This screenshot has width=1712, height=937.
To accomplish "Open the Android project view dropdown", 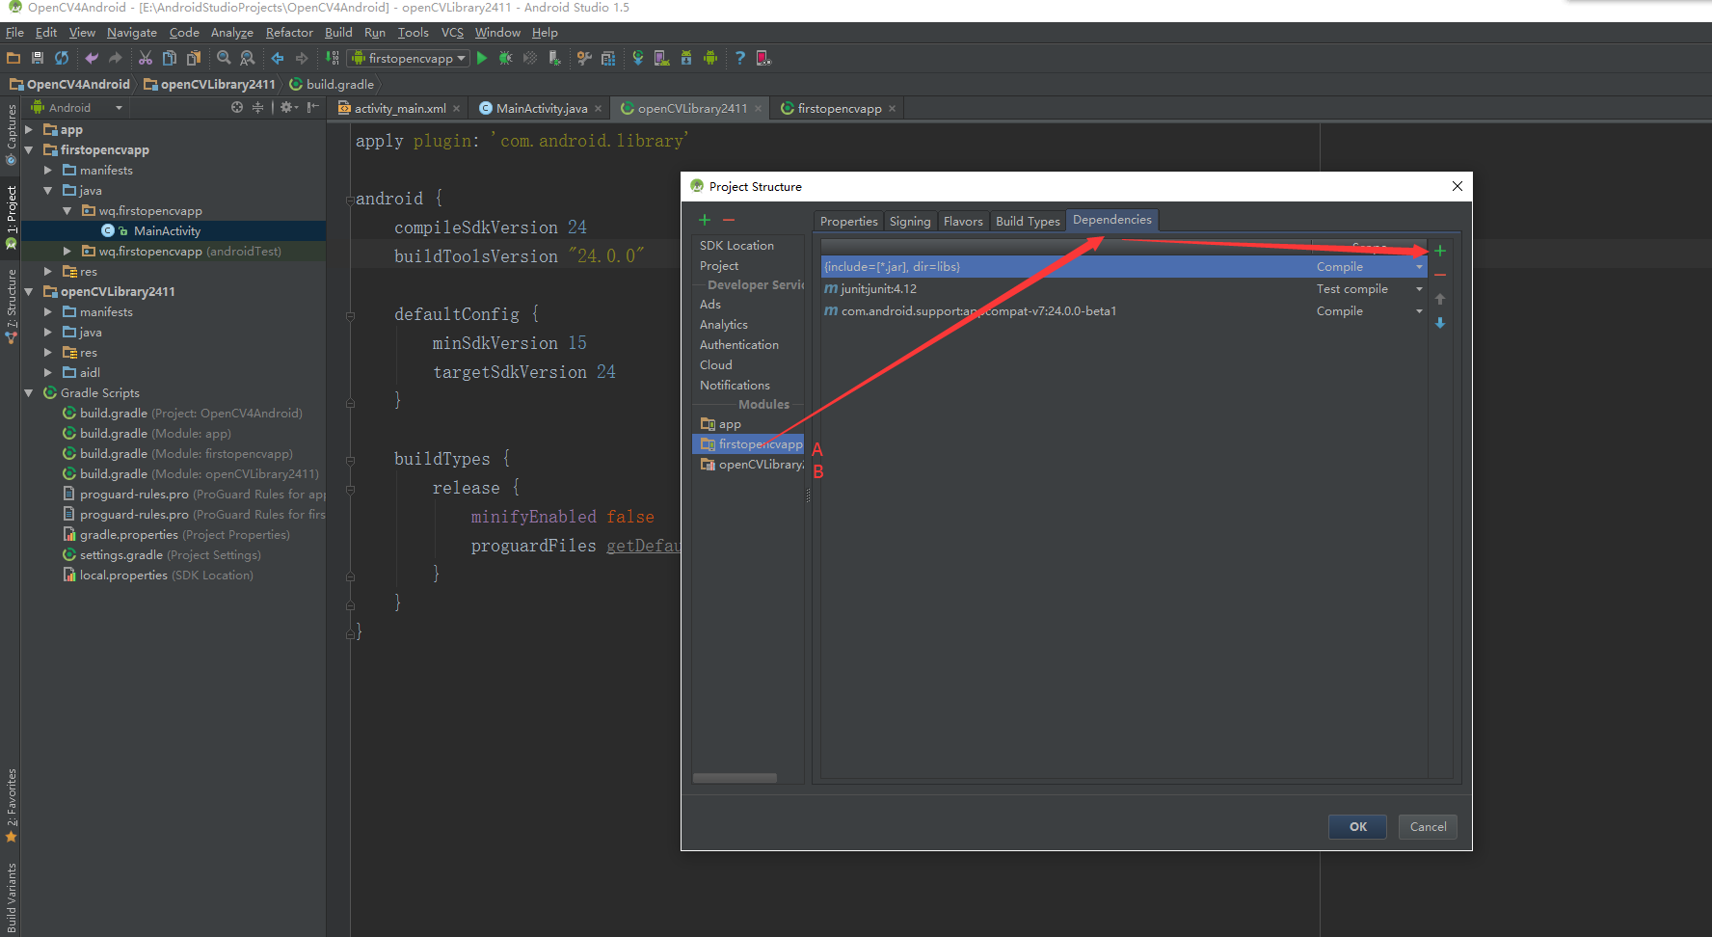I will (77, 107).
